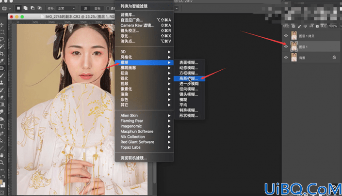Select the Gradient tool

pyautogui.click(x=2, y=105)
